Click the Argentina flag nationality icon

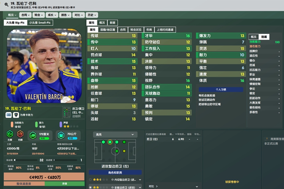(8, 115)
